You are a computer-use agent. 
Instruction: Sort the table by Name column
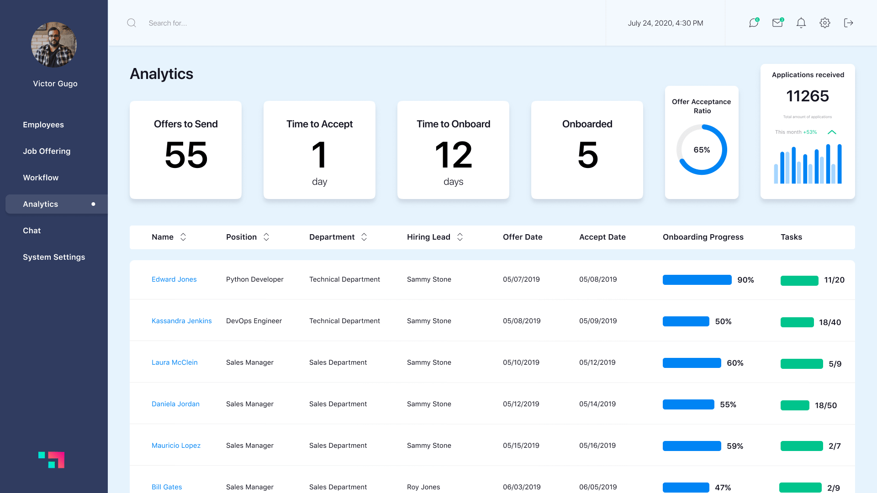(183, 237)
